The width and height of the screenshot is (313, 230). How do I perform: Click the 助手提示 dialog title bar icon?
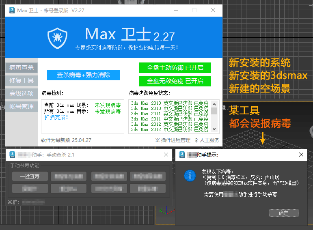tap(182, 155)
